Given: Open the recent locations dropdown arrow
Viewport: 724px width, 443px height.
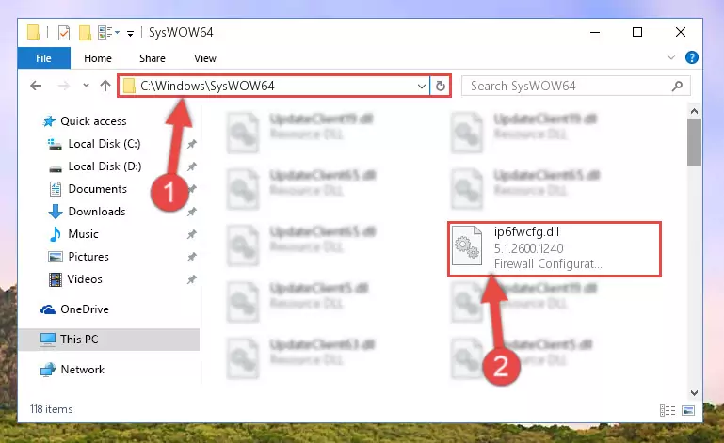Looking at the screenshot, I should pyautogui.click(x=86, y=86).
